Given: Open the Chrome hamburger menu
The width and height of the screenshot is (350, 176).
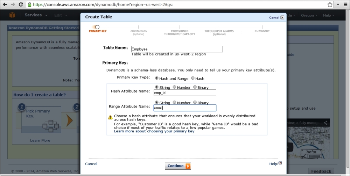Looking at the screenshot, I should [x=345, y=5].
